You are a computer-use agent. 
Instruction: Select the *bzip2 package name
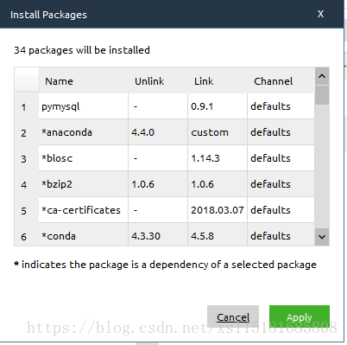point(84,184)
